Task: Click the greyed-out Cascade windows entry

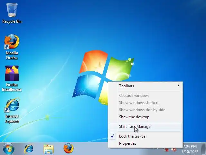Action: (x=145, y=96)
